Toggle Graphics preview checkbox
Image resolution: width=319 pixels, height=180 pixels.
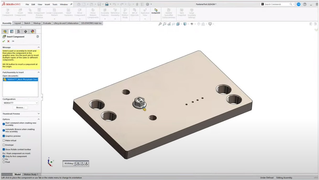[x=4, y=136]
